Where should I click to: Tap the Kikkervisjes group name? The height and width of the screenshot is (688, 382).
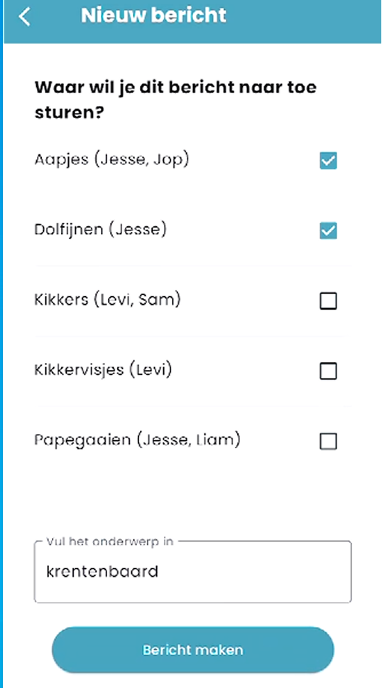tap(79, 371)
